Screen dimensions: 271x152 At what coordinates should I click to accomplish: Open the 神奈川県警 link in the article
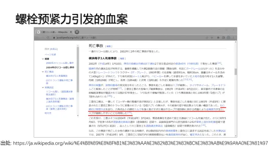pos(95,85)
